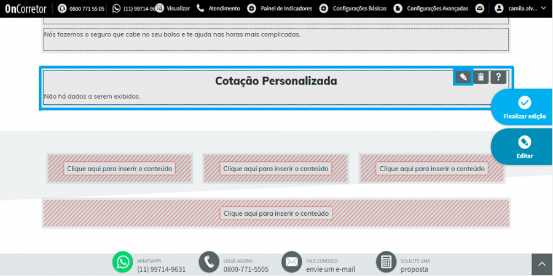Image resolution: width=553 pixels, height=276 pixels.
Task: Insert content in the first left placeholder
Action: [x=120, y=168]
